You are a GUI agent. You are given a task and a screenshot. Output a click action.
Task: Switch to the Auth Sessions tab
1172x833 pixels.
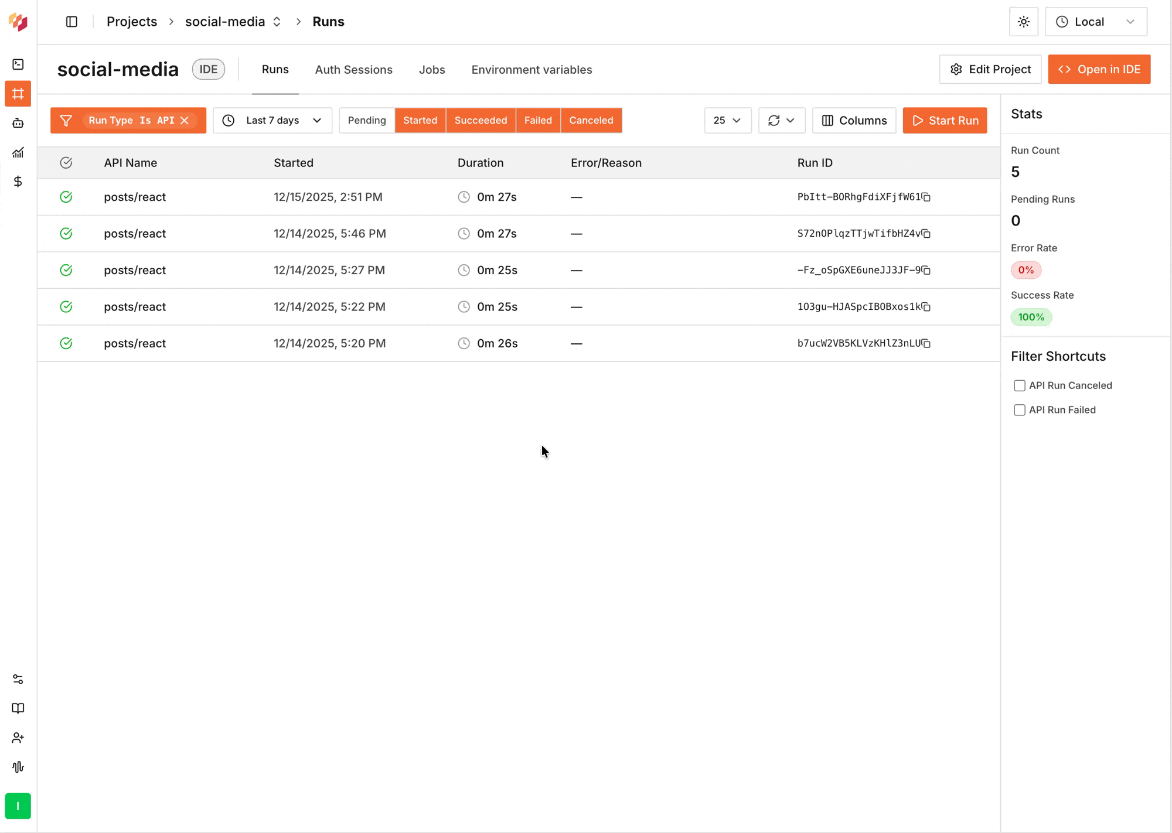coord(353,70)
